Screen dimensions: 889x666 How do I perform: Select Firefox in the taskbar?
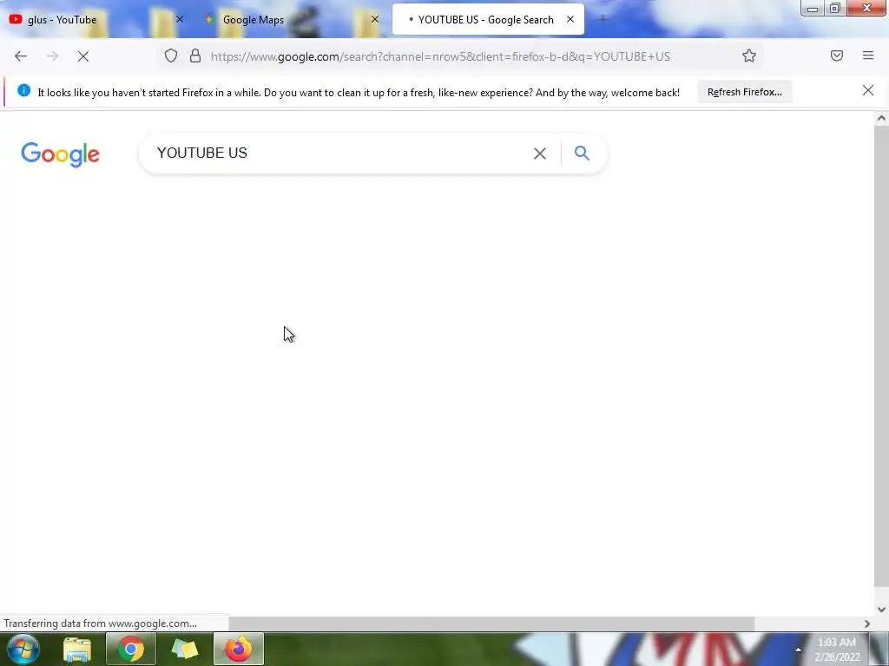(x=239, y=649)
